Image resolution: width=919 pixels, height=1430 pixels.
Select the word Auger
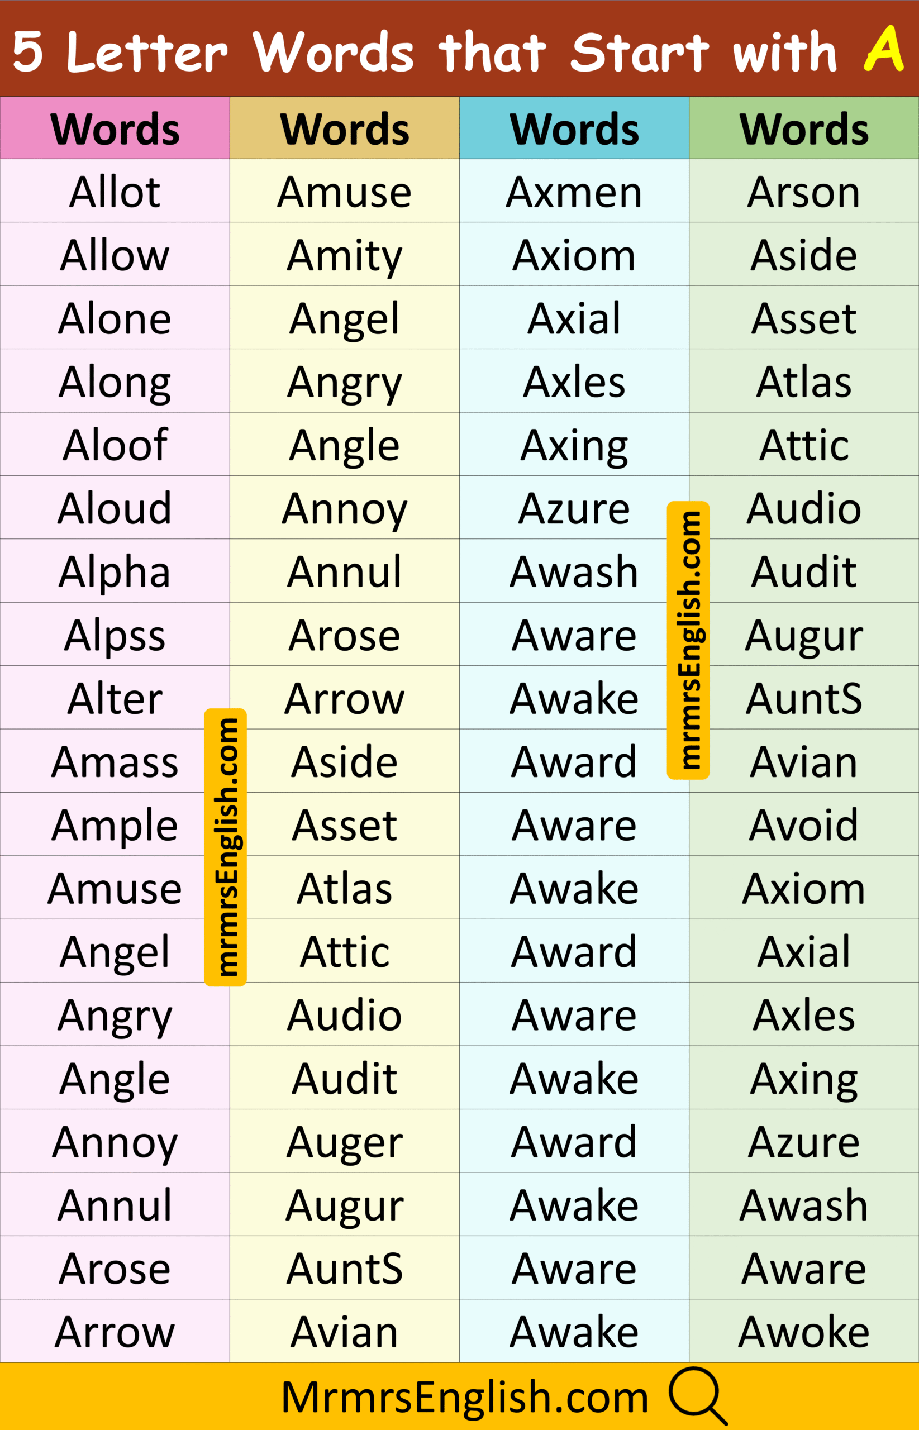coord(344,1142)
